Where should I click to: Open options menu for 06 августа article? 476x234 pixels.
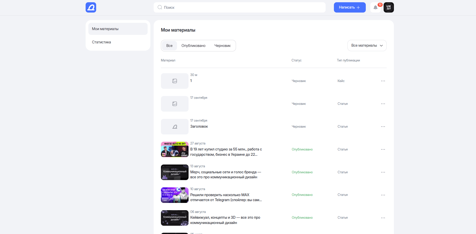(383, 218)
